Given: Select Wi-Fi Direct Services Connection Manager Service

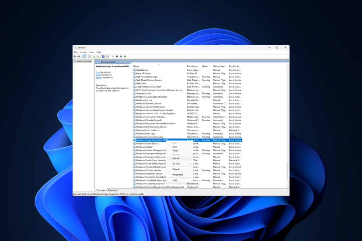Looking at the screenshot, I should [x=187, y=90].
